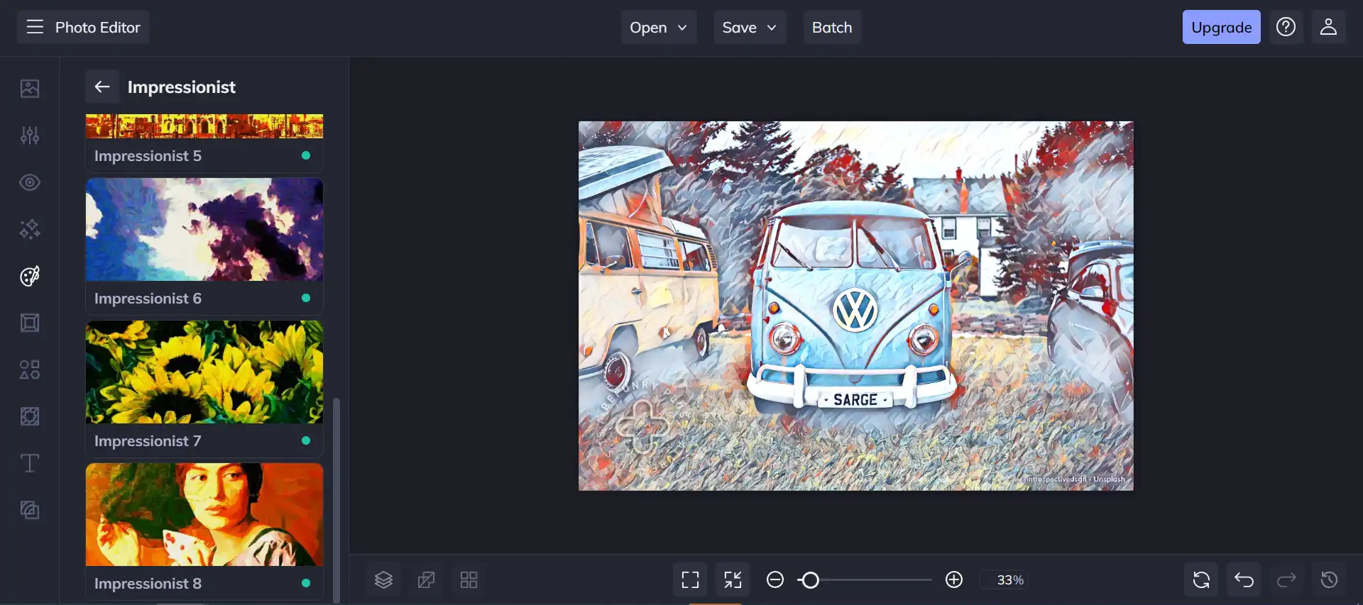Click the Impressionist 5 label
The width and height of the screenshot is (1363, 605).
click(148, 155)
